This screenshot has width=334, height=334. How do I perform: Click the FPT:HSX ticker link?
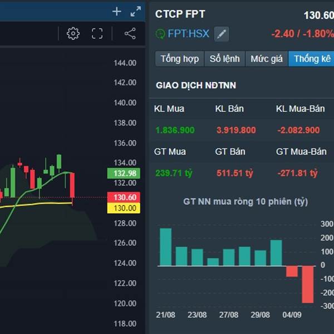188,33
